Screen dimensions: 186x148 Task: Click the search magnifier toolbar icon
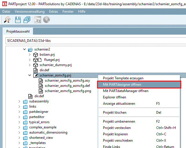pos(7,20)
